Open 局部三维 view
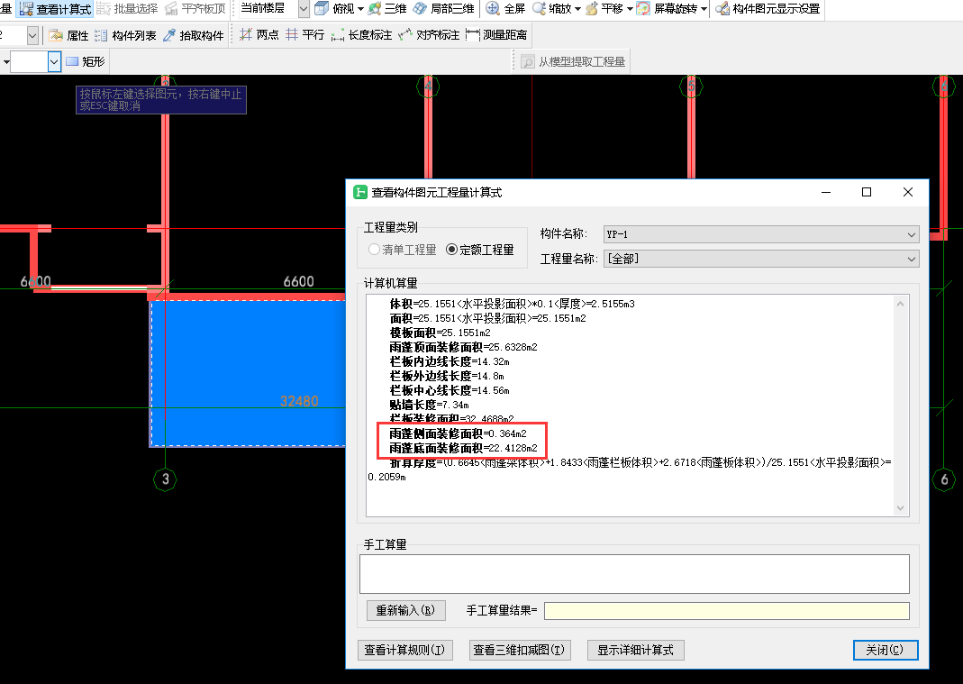The height and width of the screenshot is (684, 963). click(x=443, y=9)
